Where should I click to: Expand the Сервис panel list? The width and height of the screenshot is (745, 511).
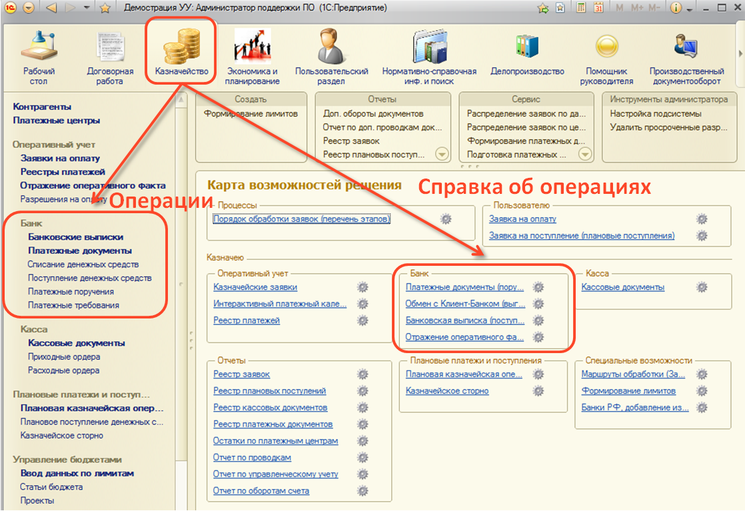point(585,155)
